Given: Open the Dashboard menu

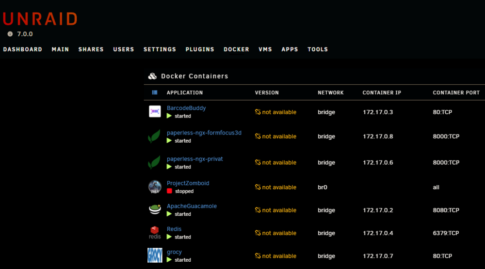Looking at the screenshot, I should [x=23, y=49].
